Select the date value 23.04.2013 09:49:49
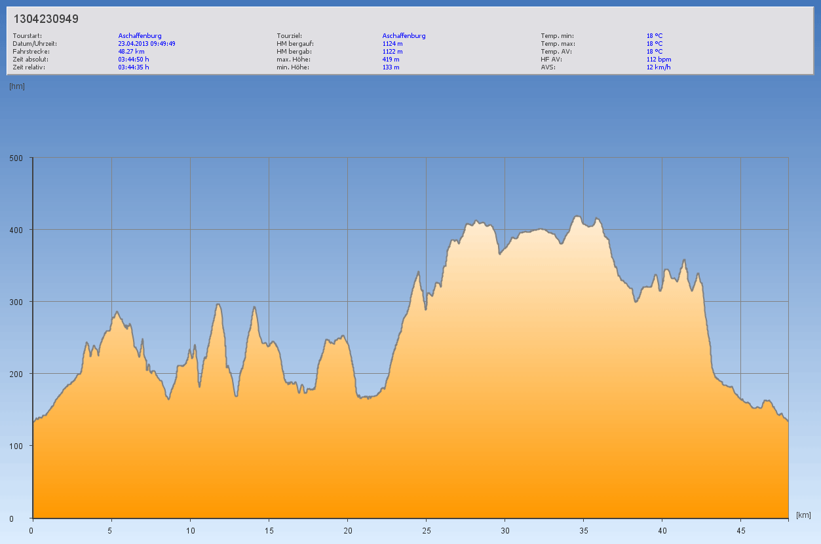Viewport: 821px width, 544px height. (x=147, y=43)
